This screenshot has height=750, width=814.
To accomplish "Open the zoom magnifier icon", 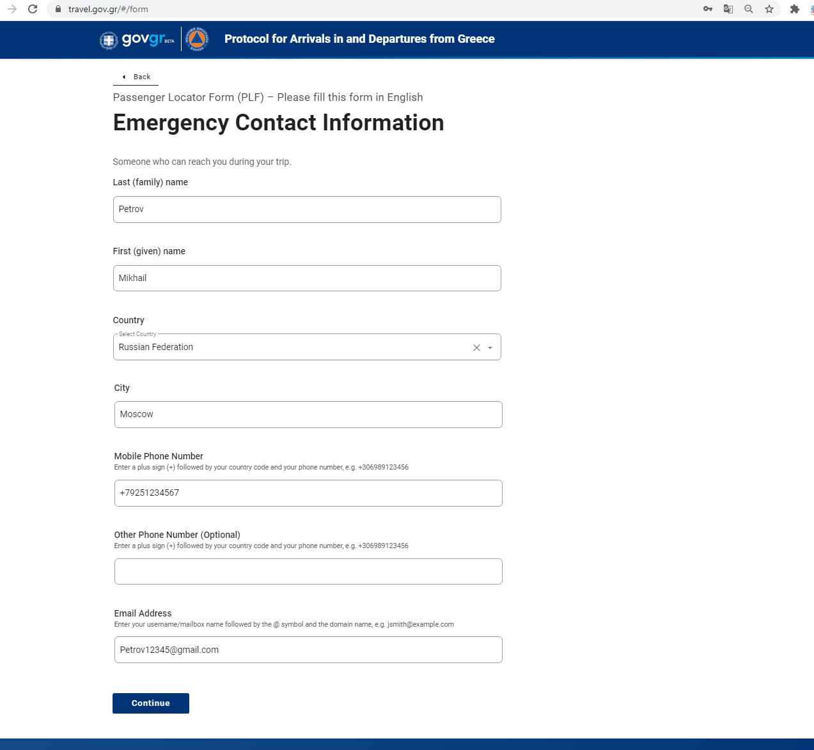I will (748, 9).
